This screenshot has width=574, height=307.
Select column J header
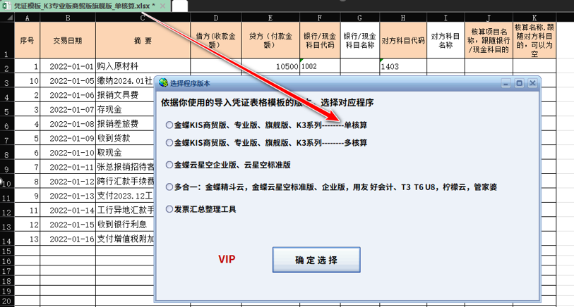click(489, 18)
